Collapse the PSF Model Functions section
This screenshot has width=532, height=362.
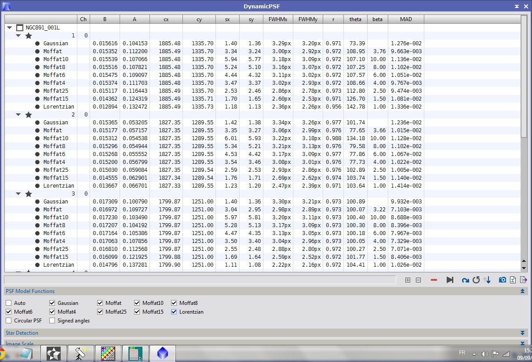522,291
